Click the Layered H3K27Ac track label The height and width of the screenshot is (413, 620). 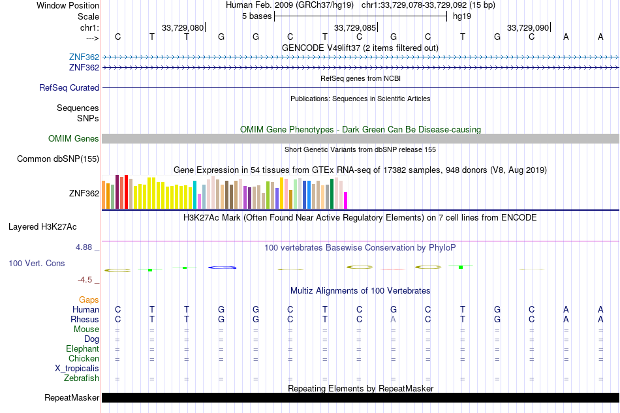point(42,227)
